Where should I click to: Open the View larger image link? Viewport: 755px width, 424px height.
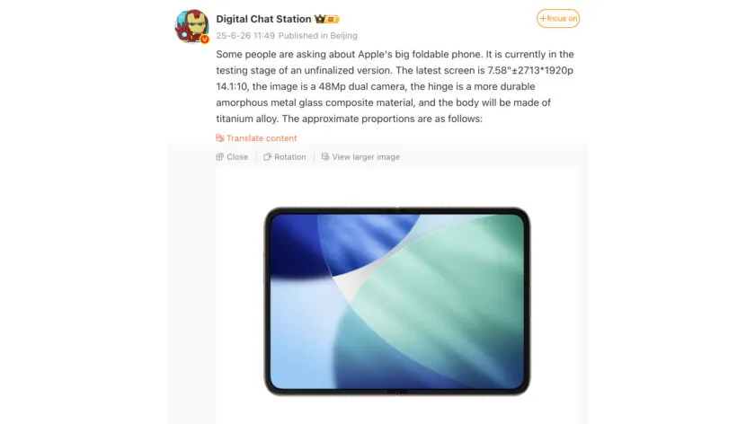[x=366, y=157]
